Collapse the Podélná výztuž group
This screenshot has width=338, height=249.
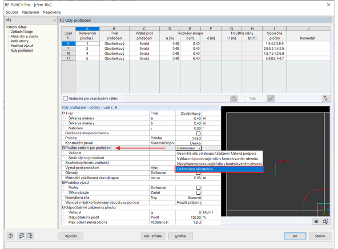(63, 183)
